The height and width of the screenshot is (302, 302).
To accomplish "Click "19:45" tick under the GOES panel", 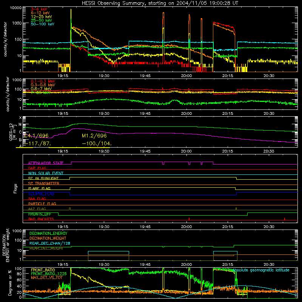I will pyautogui.click(x=145, y=151).
